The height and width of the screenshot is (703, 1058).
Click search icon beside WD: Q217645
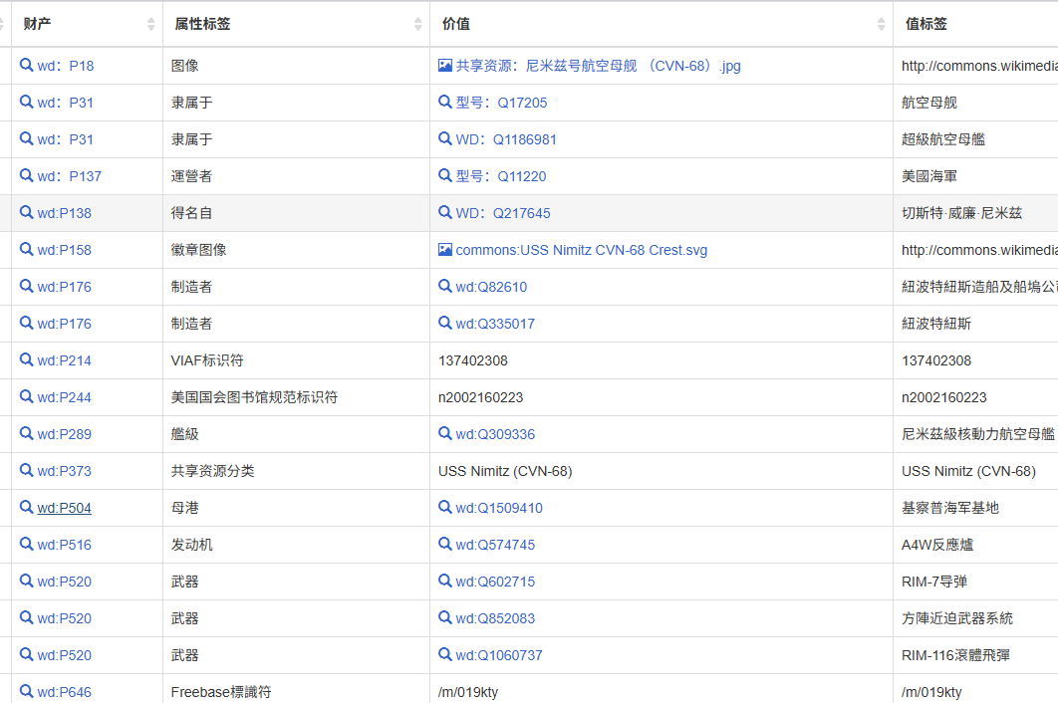445,212
